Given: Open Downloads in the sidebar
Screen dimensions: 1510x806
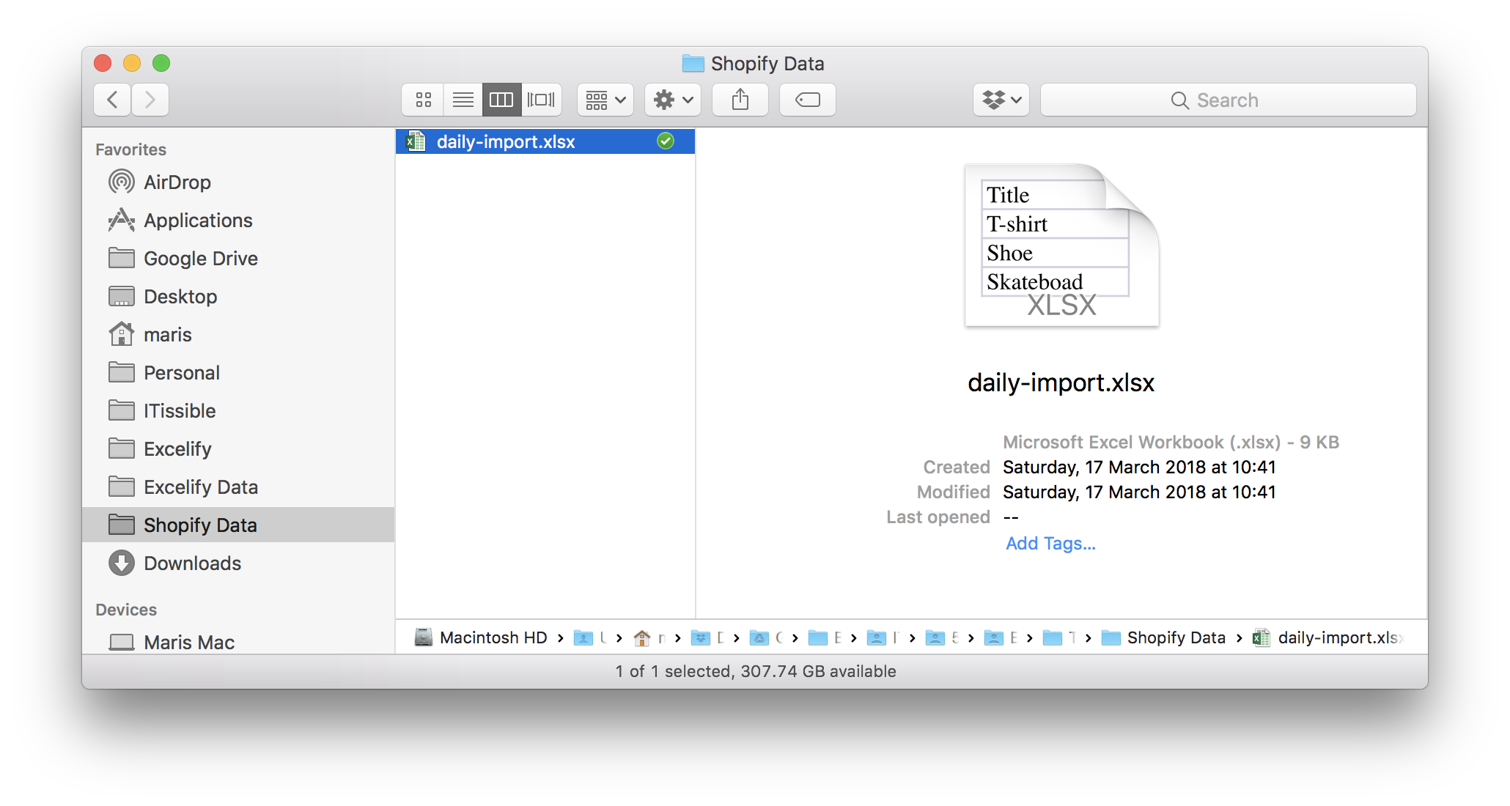Looking at the screenshot, I should coord(192,563).
